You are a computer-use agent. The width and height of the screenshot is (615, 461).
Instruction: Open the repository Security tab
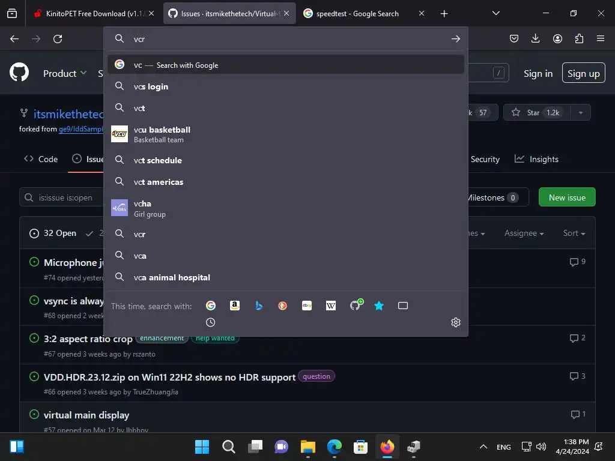[x=485, y=159]
